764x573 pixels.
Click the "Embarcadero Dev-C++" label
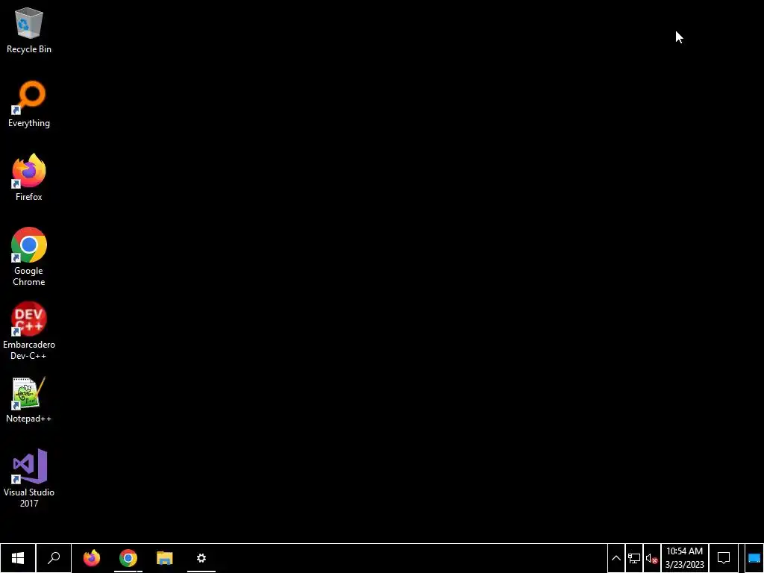tap(29, 350)
